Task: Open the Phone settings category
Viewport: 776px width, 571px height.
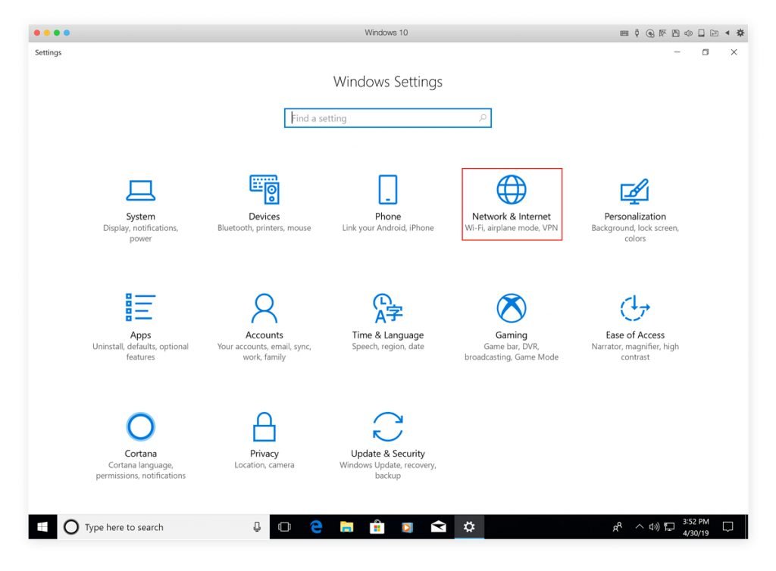Action: pos(388,204)
